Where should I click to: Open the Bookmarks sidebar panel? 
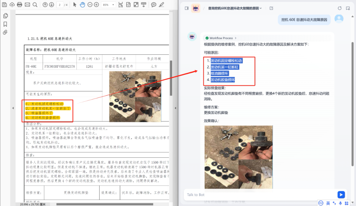(x=5, y=24)
